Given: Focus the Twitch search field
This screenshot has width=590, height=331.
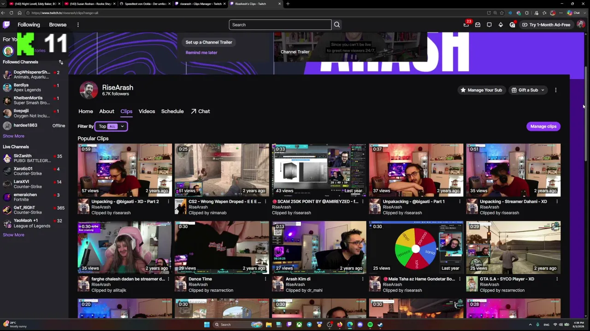Looking at the screenshot, I should pos(280,25).
